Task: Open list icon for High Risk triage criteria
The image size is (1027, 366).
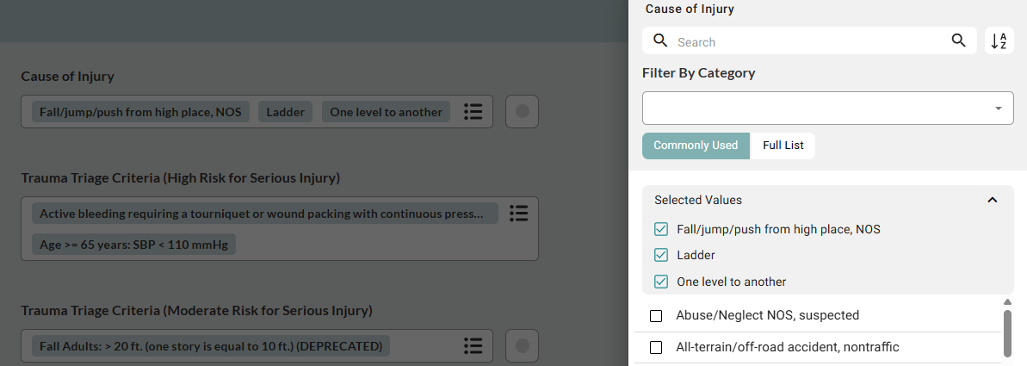Action: click(517, 213)
